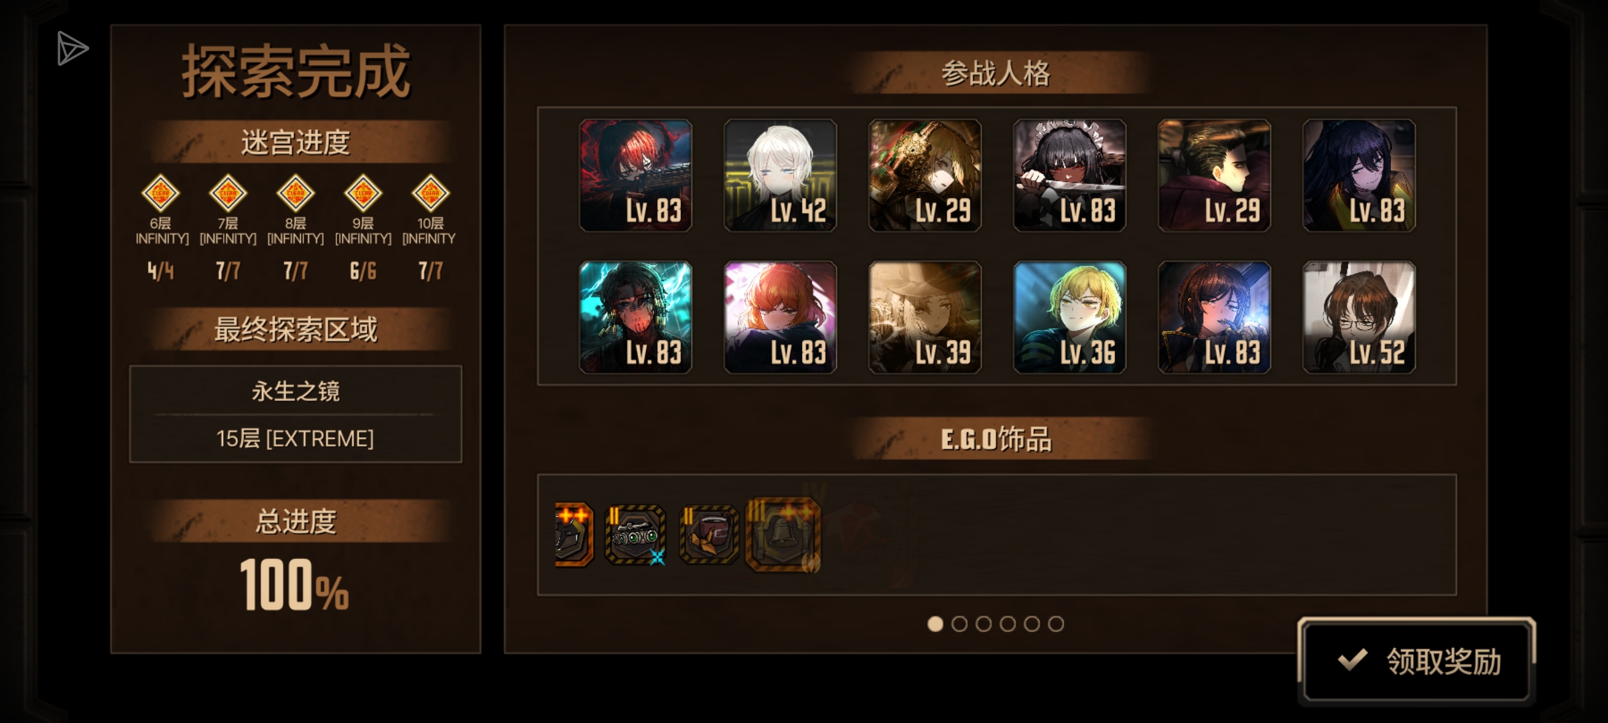Open the sepia hat Lv. 39 portrait

pos(925,317)
